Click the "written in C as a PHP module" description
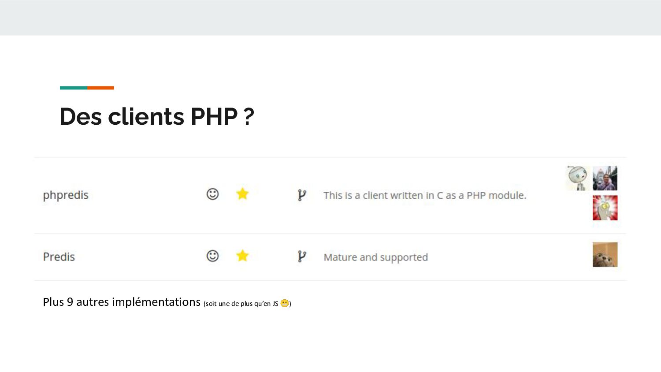This screenshot has width=661, height=372. [425, 195]
